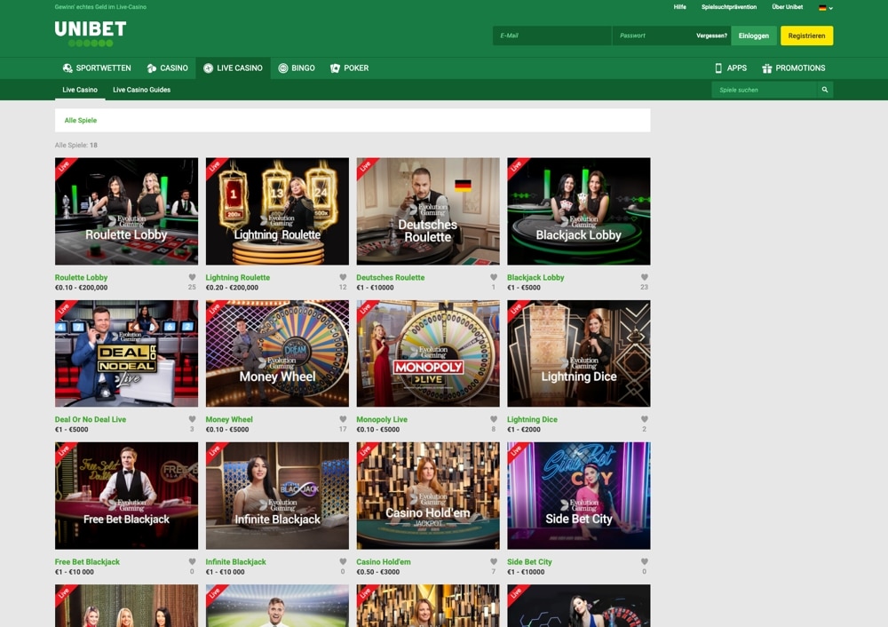
Task: Click the Live Casino chip icon
Action: 209,68
